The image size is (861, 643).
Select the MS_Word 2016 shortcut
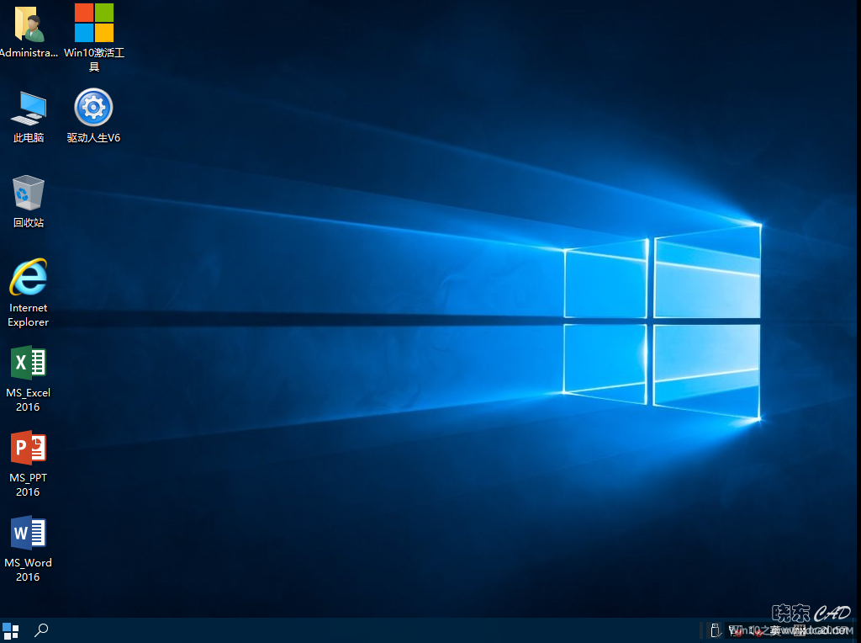[29, 549]
